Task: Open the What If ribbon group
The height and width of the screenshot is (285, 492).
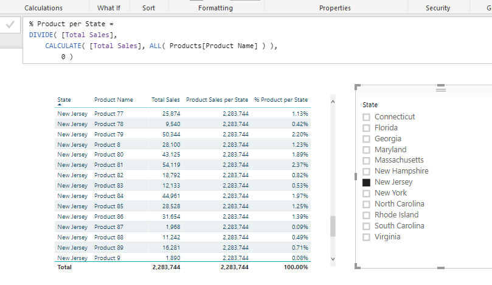Action: coord(109,8)
